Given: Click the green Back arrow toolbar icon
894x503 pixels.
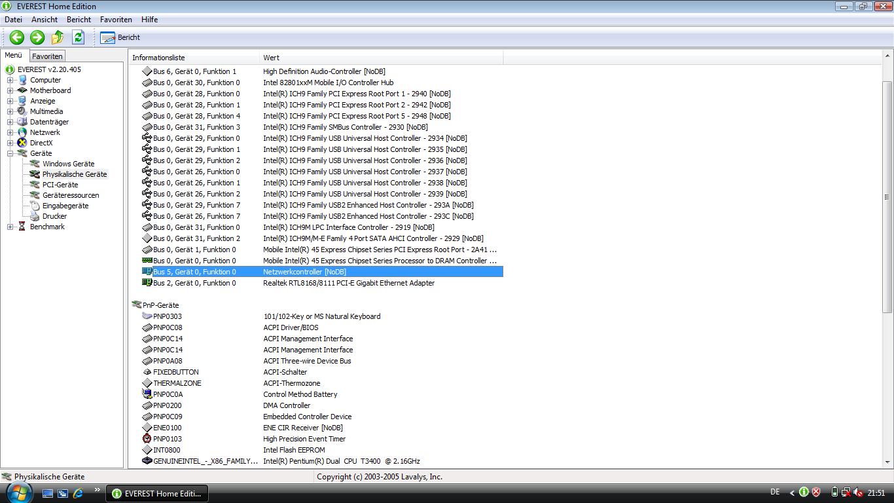Looking at the screenshot, I should 17,37.
